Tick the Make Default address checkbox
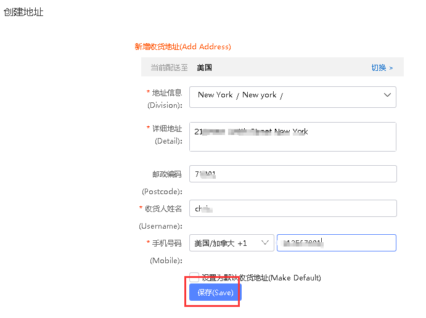The width and height of the screenshot is (426, 318). (194, 277)
